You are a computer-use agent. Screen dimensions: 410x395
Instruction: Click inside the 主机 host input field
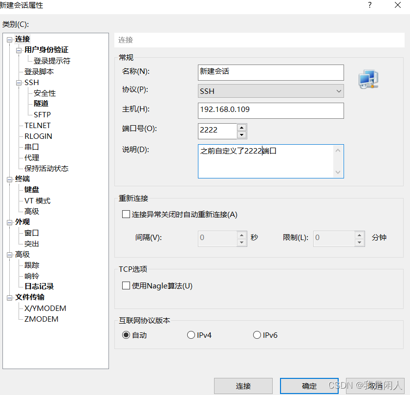[271, 111]
